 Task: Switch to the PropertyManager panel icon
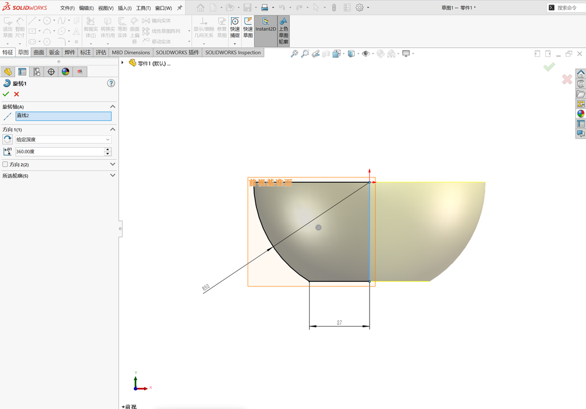click(x=22, y=72)
